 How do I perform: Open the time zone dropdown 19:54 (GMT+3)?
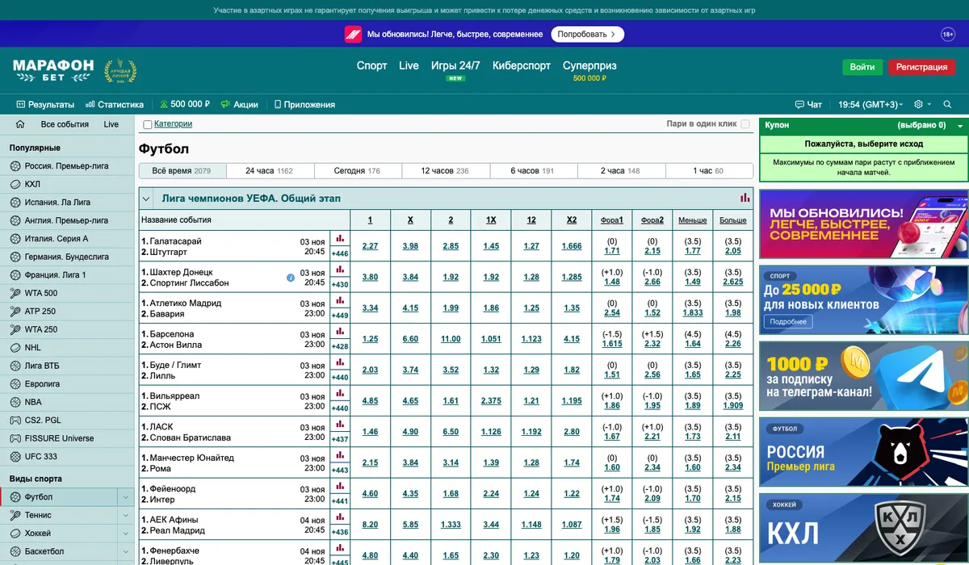tap(871, 104)
